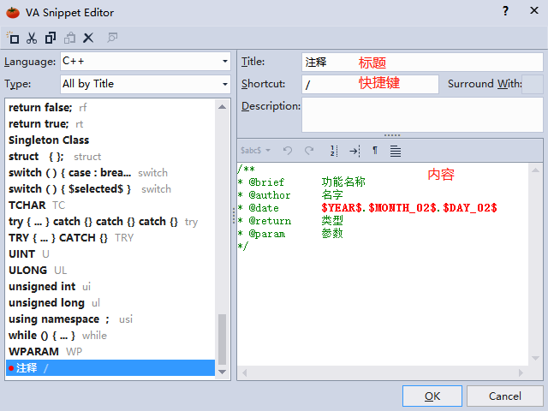The width and height of the screenshot is (548, 411).
Task: Click the @param line in code editor
Action: pos(290,234)
